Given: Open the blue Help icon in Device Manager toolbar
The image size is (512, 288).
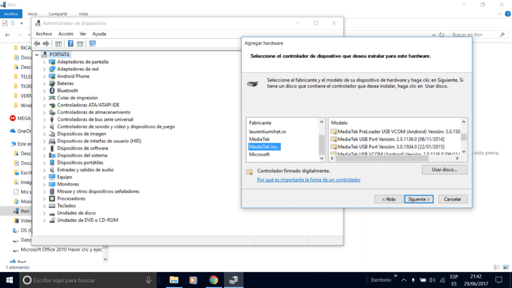Looking at the screenshot, I should [x=71, y=43].
